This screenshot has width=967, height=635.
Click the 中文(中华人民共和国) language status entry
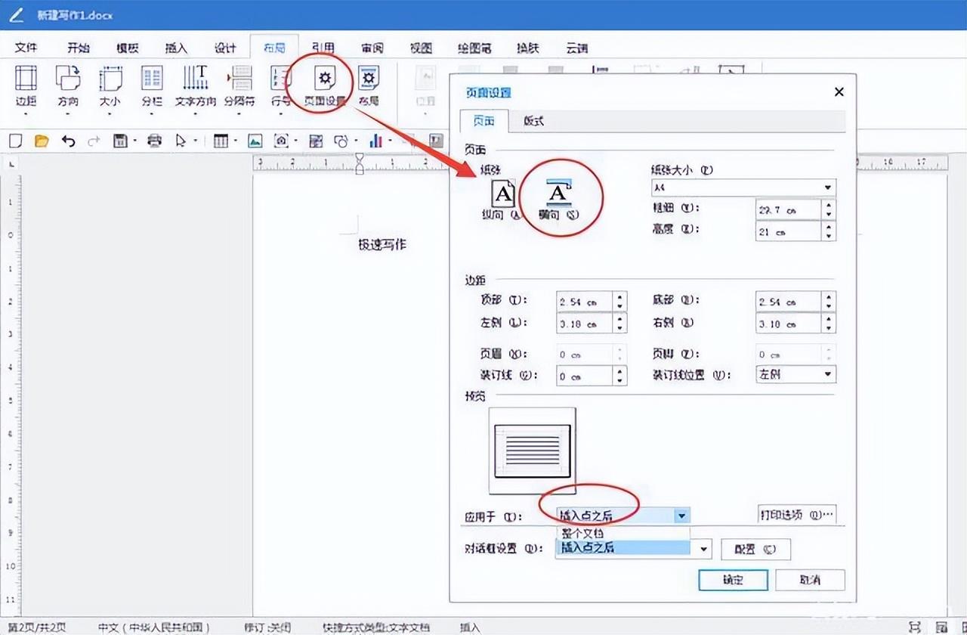coord(154,627)
